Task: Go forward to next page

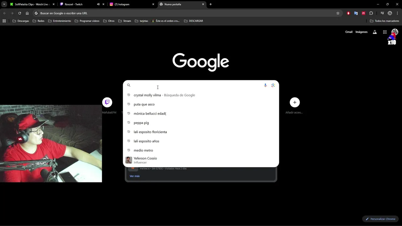Action: pyautogui.click(x=12, y=13)
